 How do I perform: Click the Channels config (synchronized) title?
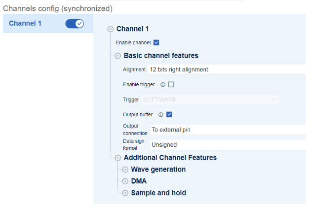point(58,8)
